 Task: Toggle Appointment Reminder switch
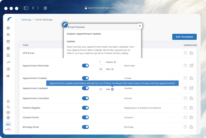pyautogui.click(x=85, y=65)
